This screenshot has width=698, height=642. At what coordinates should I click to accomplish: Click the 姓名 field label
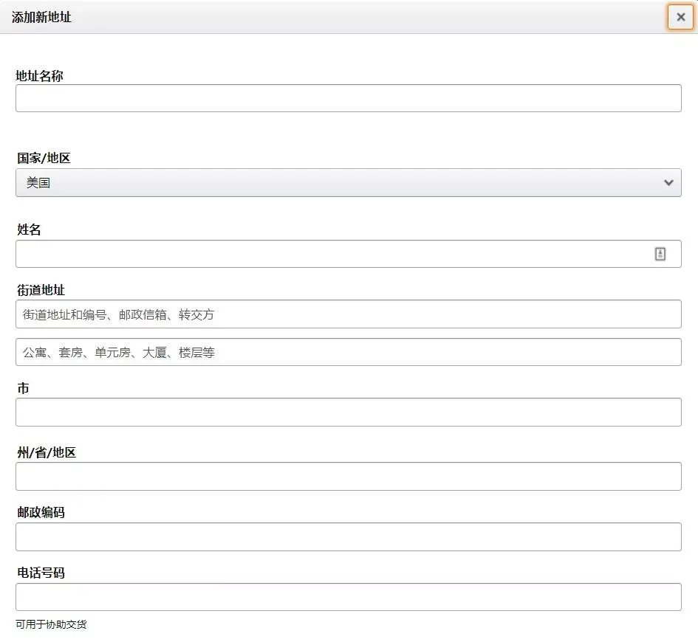[x=29, y=229]
